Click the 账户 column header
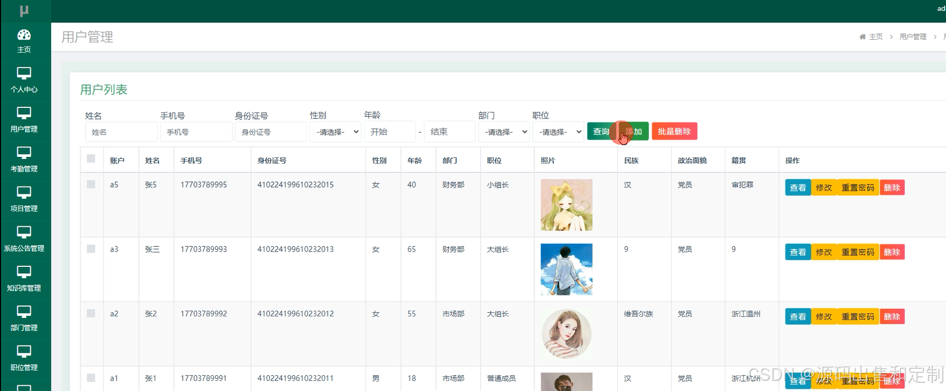 point(117,160)
